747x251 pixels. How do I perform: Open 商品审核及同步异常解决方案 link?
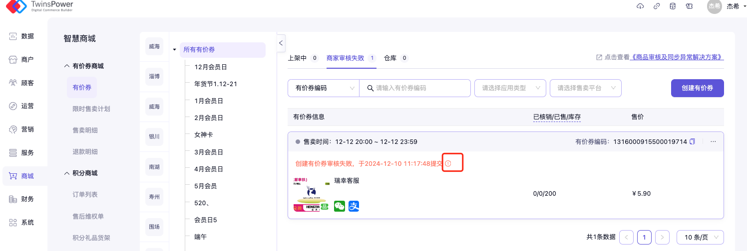[677, 57]
